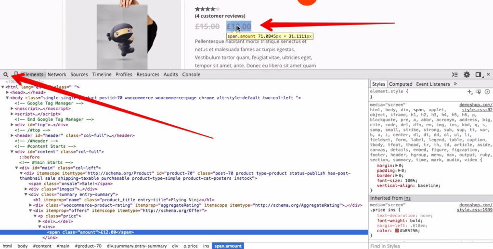
Task: Expand the del node
Action: pos(39,222)
